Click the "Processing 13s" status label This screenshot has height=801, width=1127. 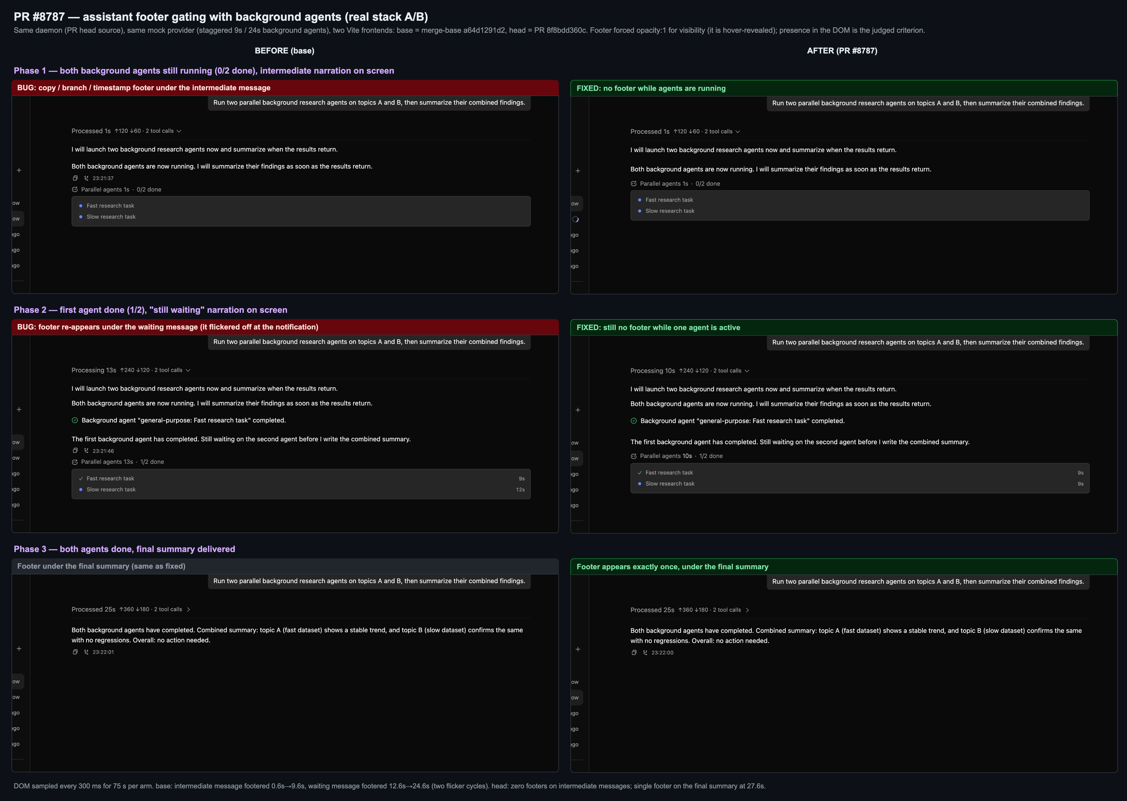[94, 370]
